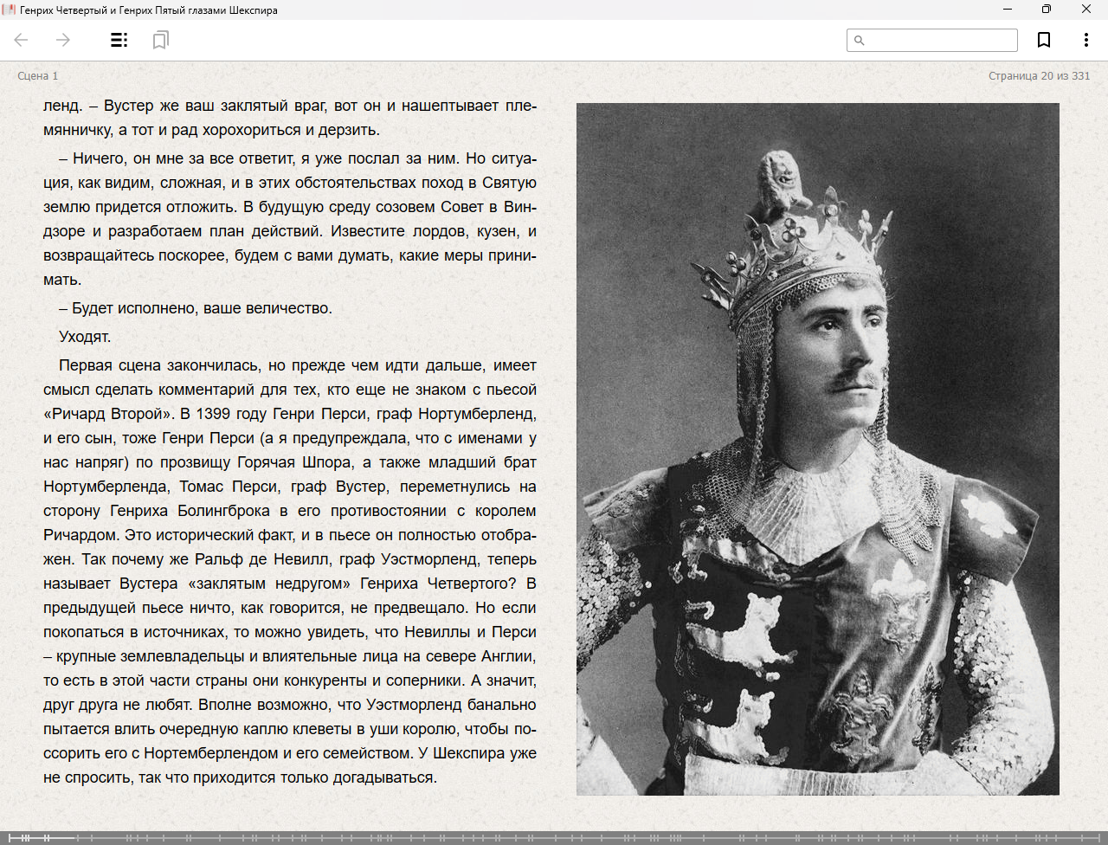Focus the book search text field
This screenshot has height=845, width=1108.
click(x=940, y=40)
